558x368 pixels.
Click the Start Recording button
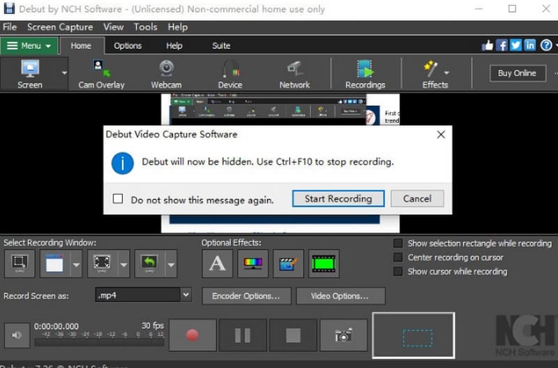(338, 198)
